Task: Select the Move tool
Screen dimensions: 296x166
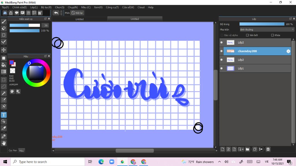Action: click(x=3, y=50)
